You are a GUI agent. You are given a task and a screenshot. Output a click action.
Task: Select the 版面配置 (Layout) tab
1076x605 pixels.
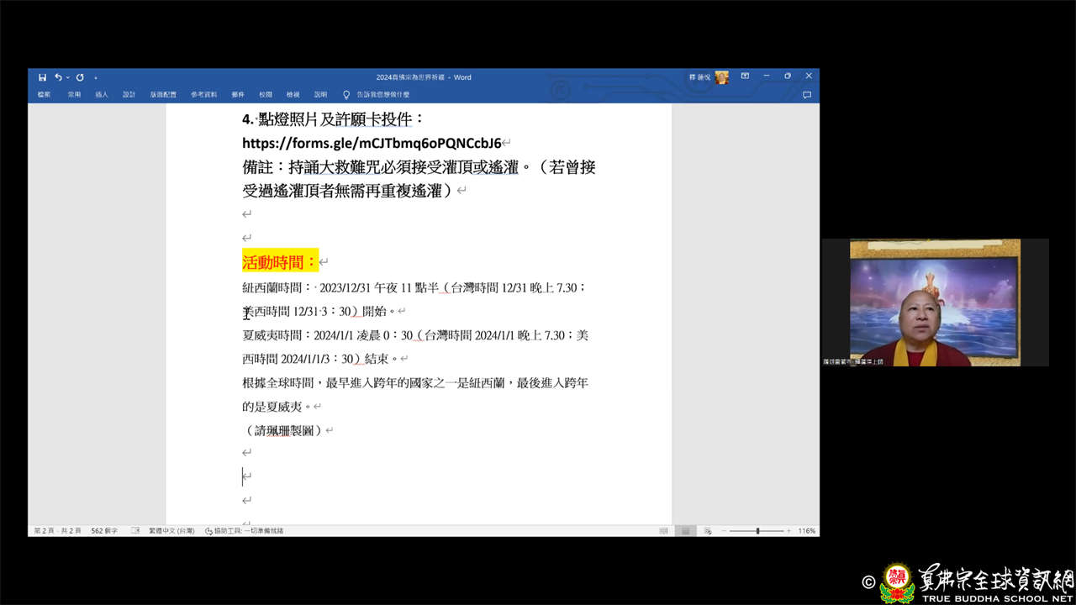(163, 95)
